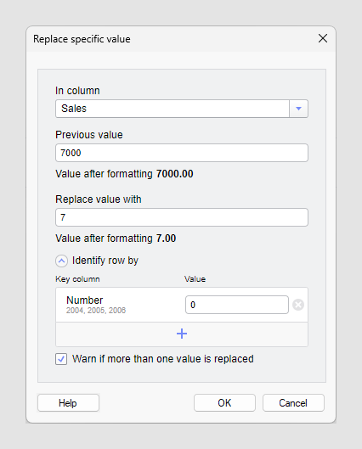362x449 pixels.
Task: Click the Previous value field containing 7000
Action: pyautogui.click(x=182, y=153)
